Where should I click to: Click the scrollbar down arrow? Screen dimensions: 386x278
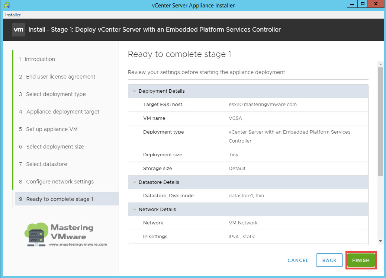(380, 241)
